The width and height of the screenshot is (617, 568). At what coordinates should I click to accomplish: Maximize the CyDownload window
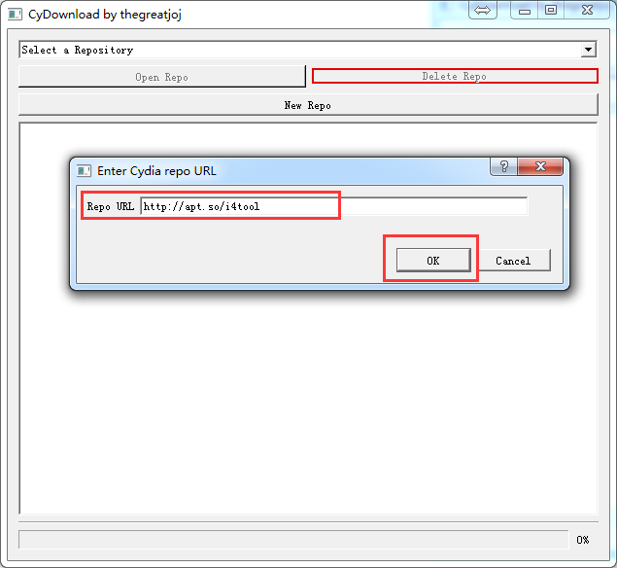point(551,10)
